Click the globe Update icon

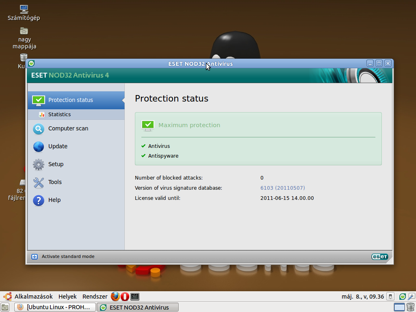tap(39, 147)
